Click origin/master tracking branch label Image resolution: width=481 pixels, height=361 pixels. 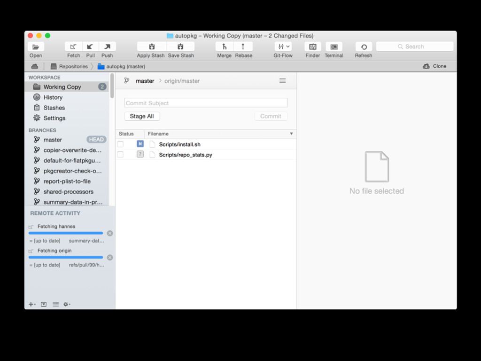182,81
